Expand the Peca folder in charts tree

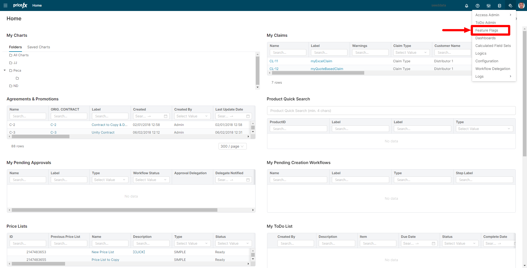[x=5, y=70]
